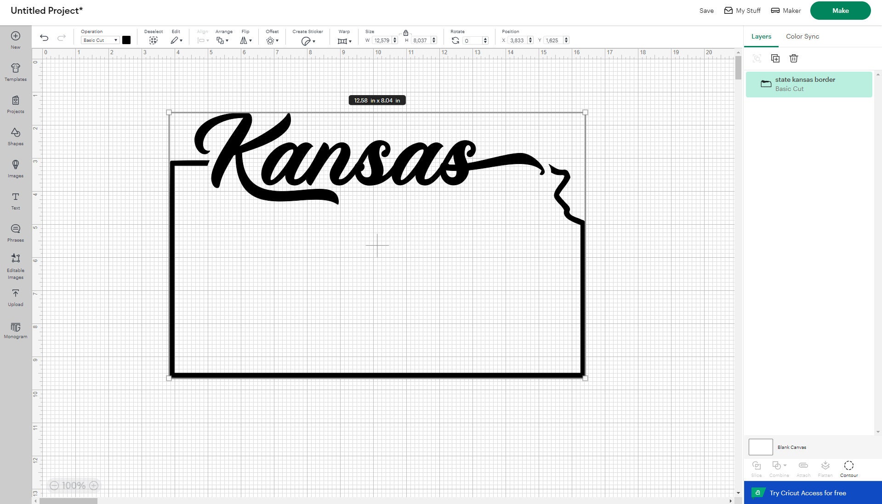Open the Layers tab
Screen dimensions: 882x504
(761, 36)
